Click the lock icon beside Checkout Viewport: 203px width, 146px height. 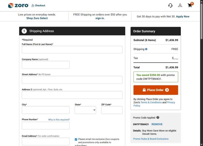(x=33, y=6)
